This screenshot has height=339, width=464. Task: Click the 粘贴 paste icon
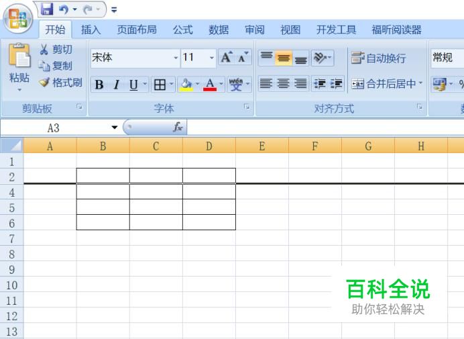[19, 55]
